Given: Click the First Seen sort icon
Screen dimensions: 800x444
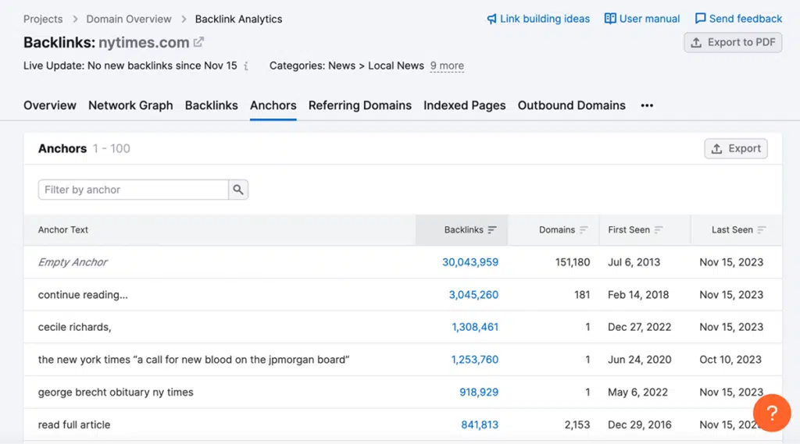Looking at the screenshot, I should (x=659, y=230).
